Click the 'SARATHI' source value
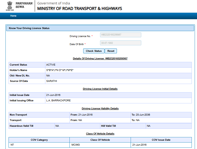The height and width of the screenshot is (149, 197). tap(52, 81)
